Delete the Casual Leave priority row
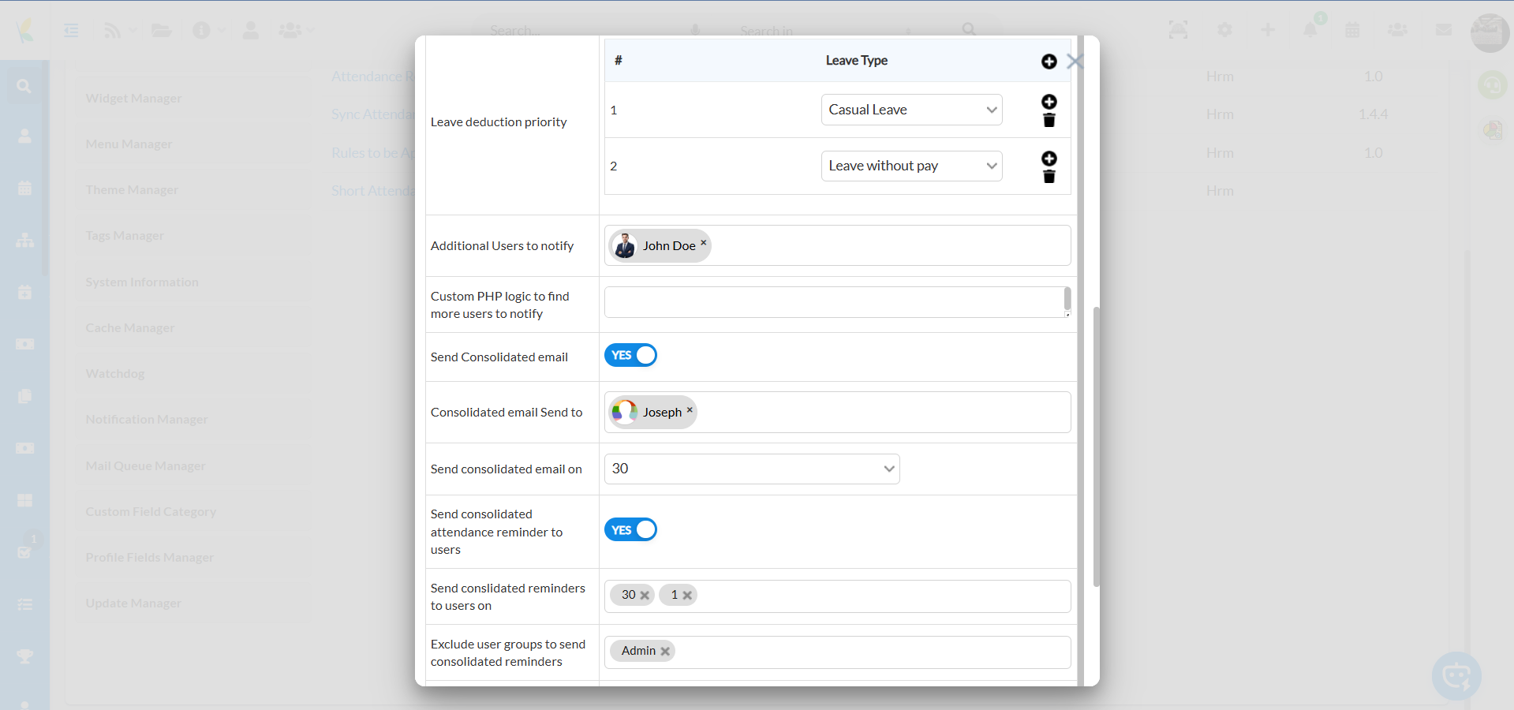This screenshot has height=710, width=1514. [x=1049, y=121]
